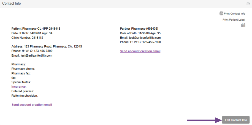Open the Insurance link
The height and width of the screenshot is (125, 252).
coord(18,87)
